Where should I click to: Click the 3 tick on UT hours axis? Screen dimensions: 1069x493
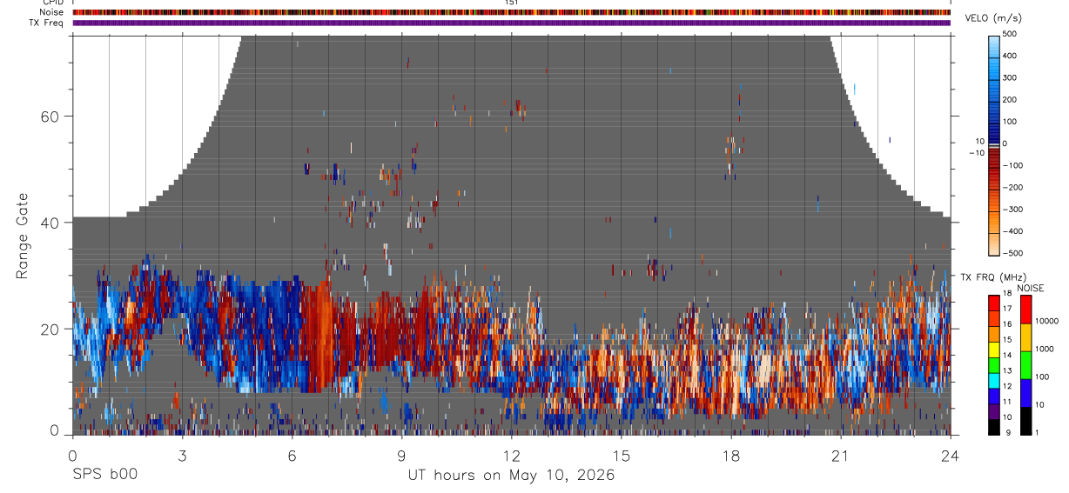[182, 455]
